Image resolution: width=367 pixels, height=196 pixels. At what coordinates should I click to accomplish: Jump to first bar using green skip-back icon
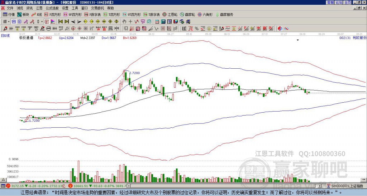[x=60, y=21]
